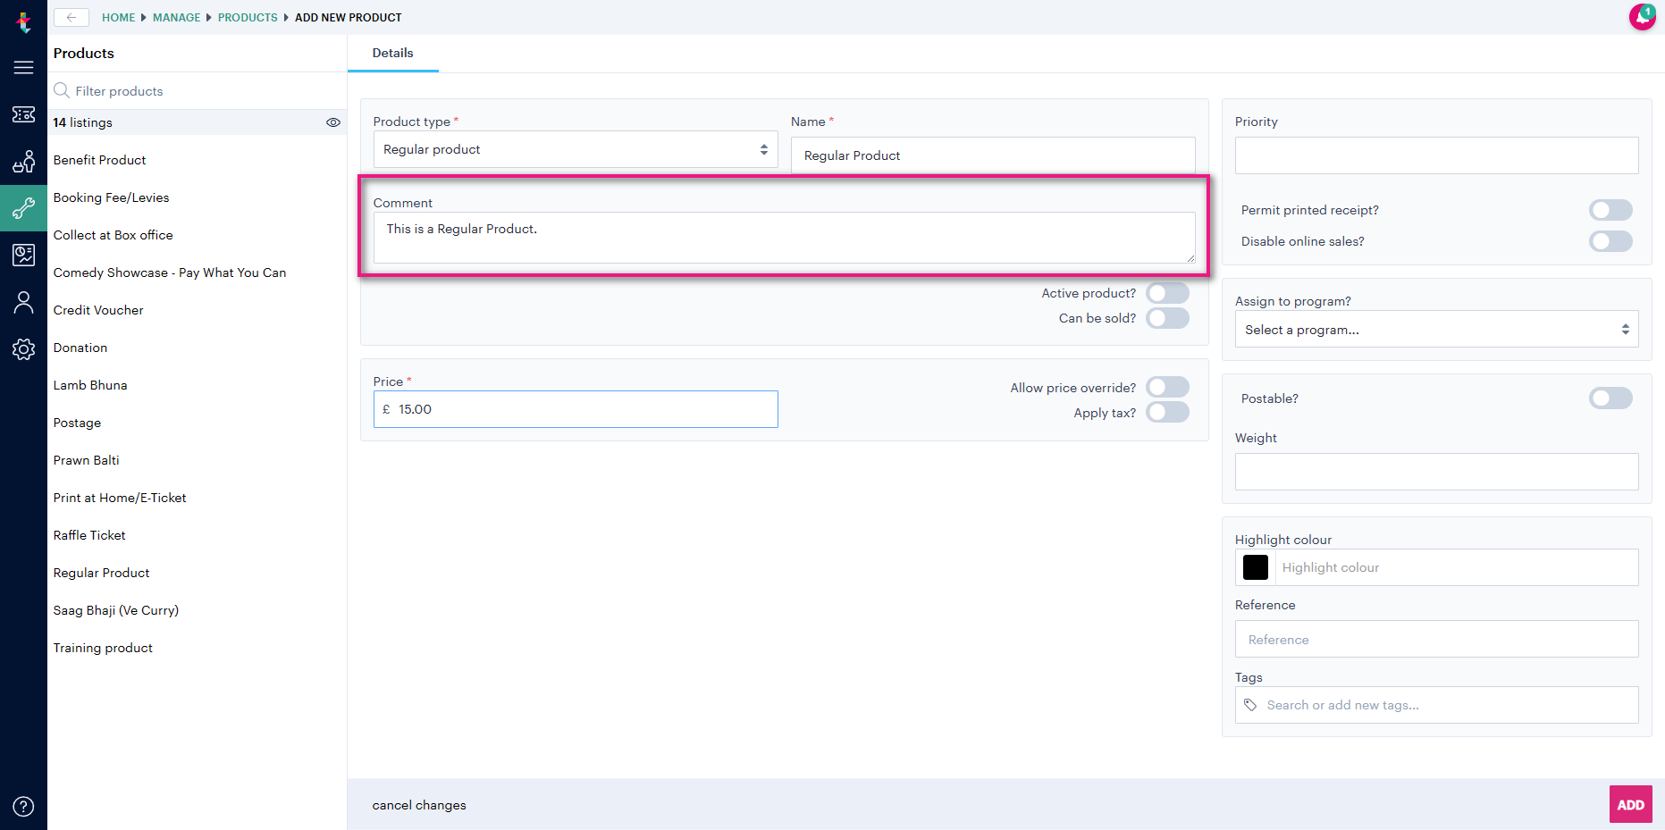Viewport: 1665px width, 830px height.
Task: Open the hamburger menu in the sidebar
Action: coord(23,67)
